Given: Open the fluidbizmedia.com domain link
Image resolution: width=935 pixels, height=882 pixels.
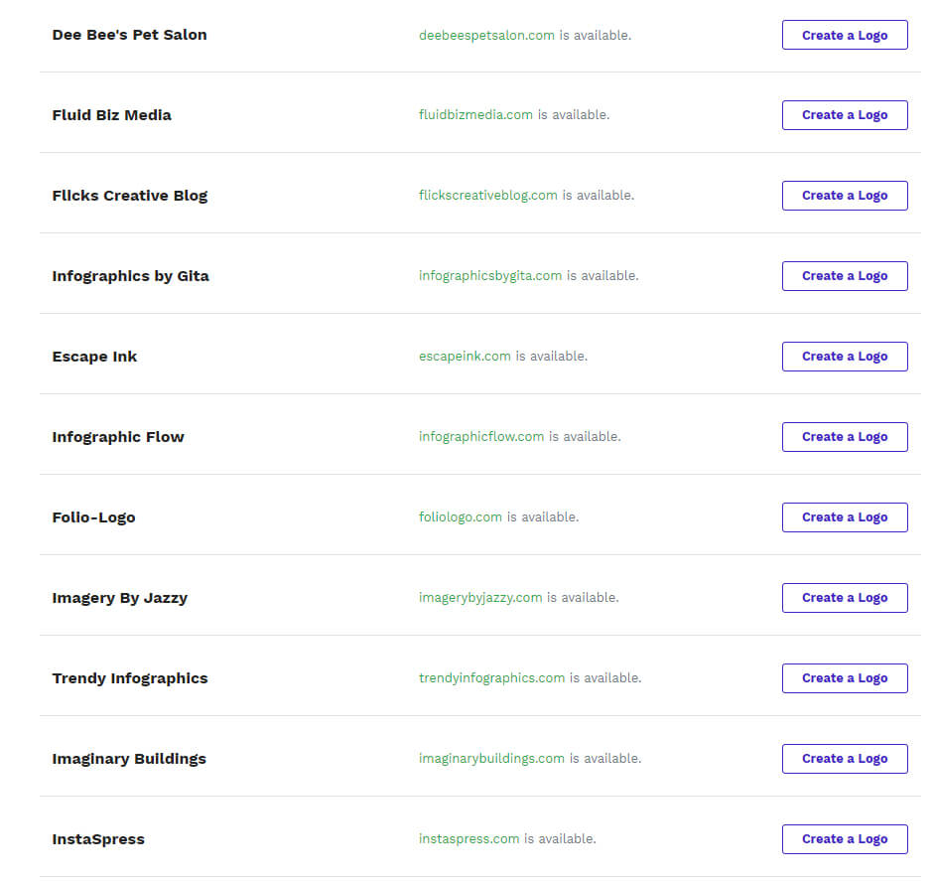Looking at the screenshot, I should [x=475, y=114].
